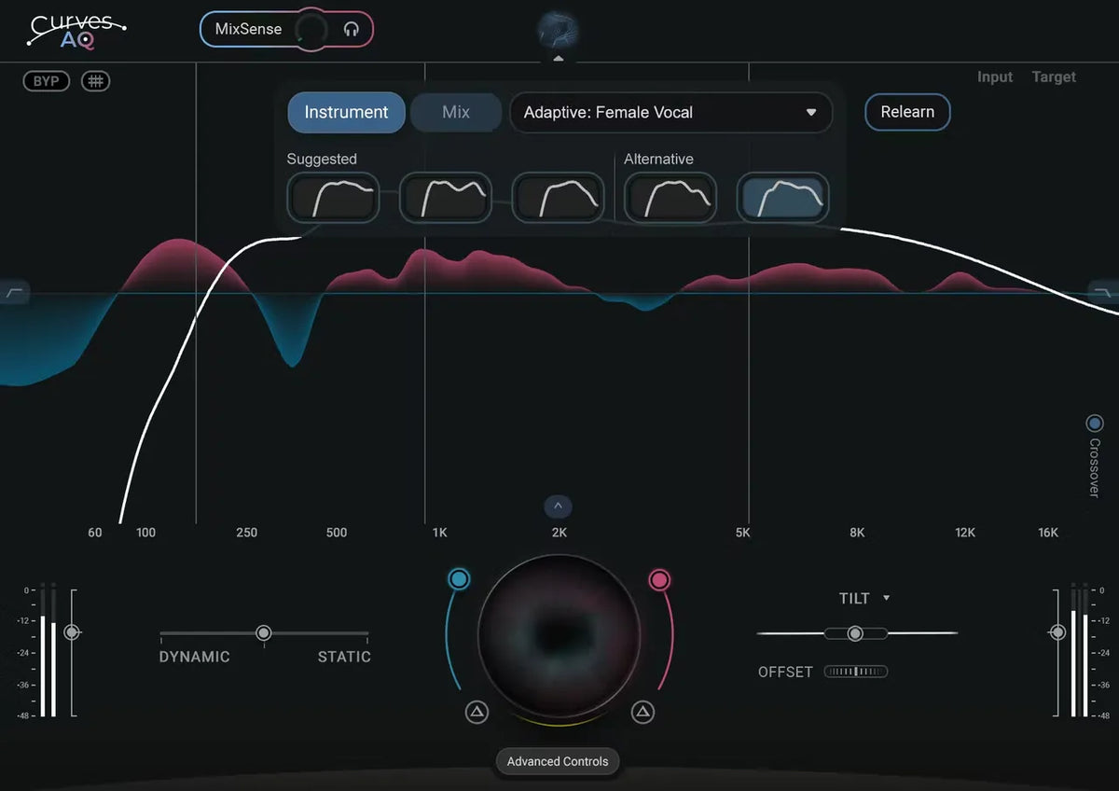Image resolution: width=1119 pixels, height=791 pixels.
Task: Click the left delta triangle icon
Action: pyautogui.click(x=477, y=713)
